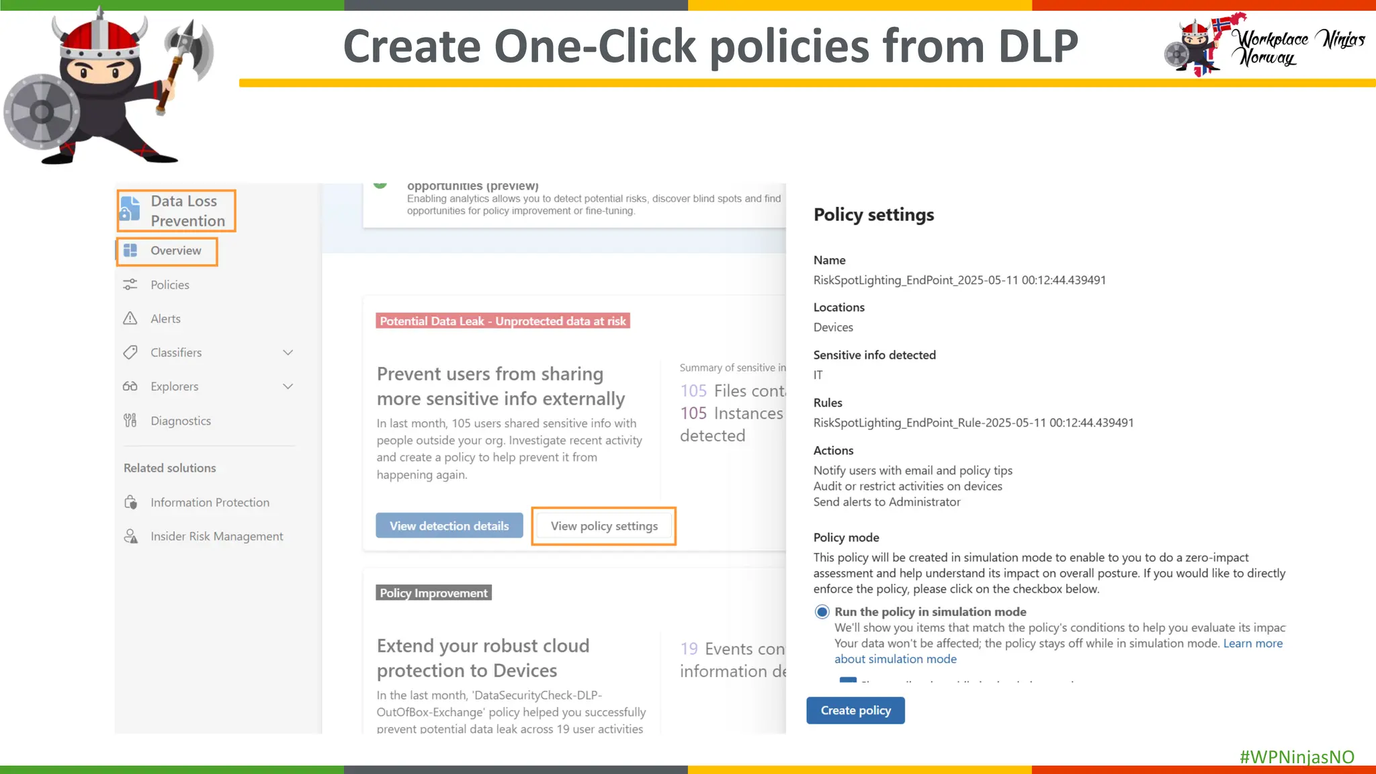Image resolution: width=1376 pixels, height=774 pixels.
Task: Click the Create policy button
Action: [x=855, y=710]
